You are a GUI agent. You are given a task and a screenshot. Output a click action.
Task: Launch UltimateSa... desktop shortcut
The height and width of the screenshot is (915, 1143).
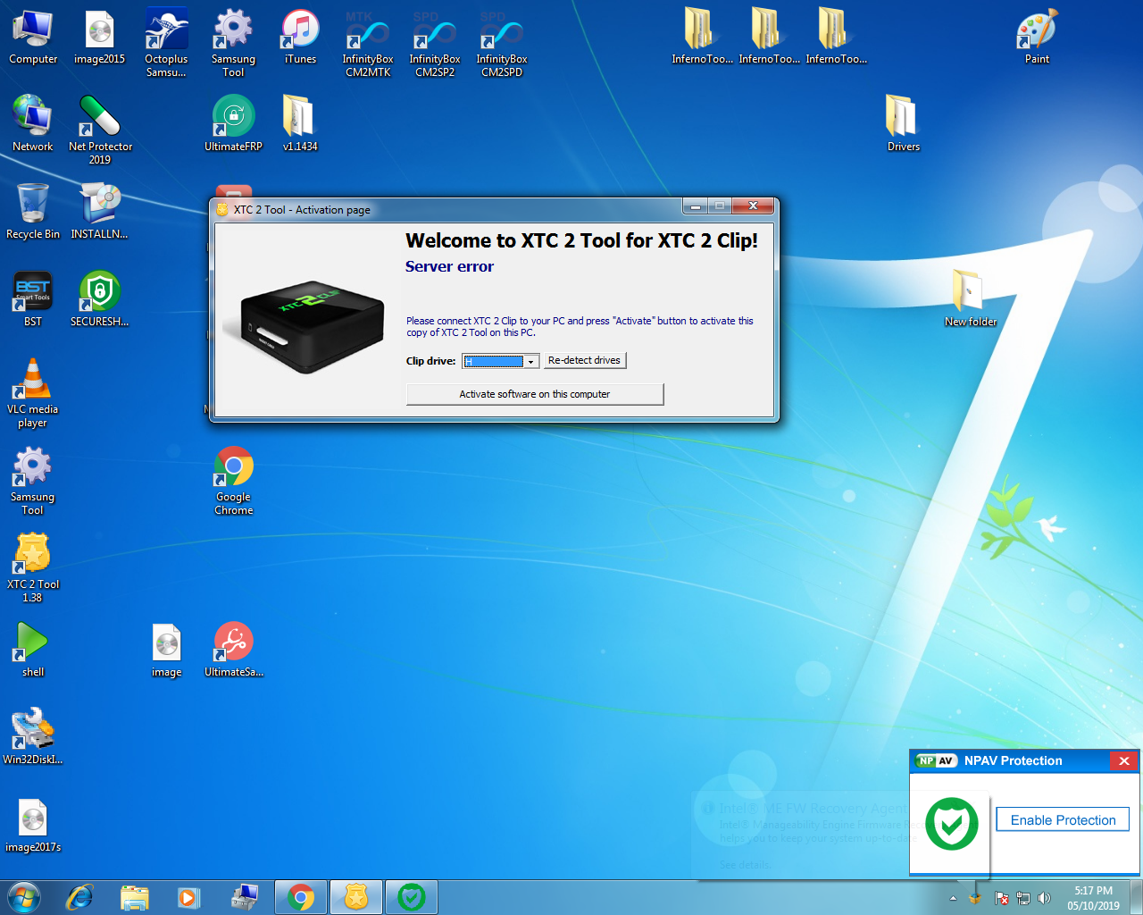[x=233, y=649]
